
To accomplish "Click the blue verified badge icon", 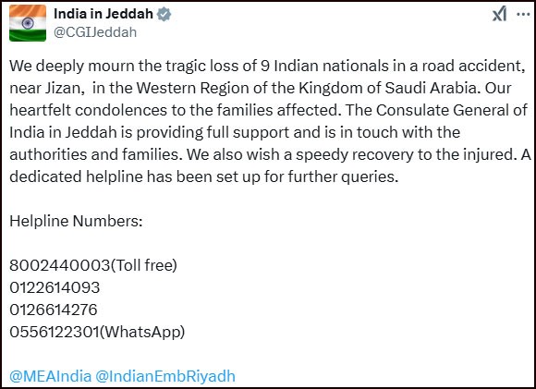I will tap(164, 14).
